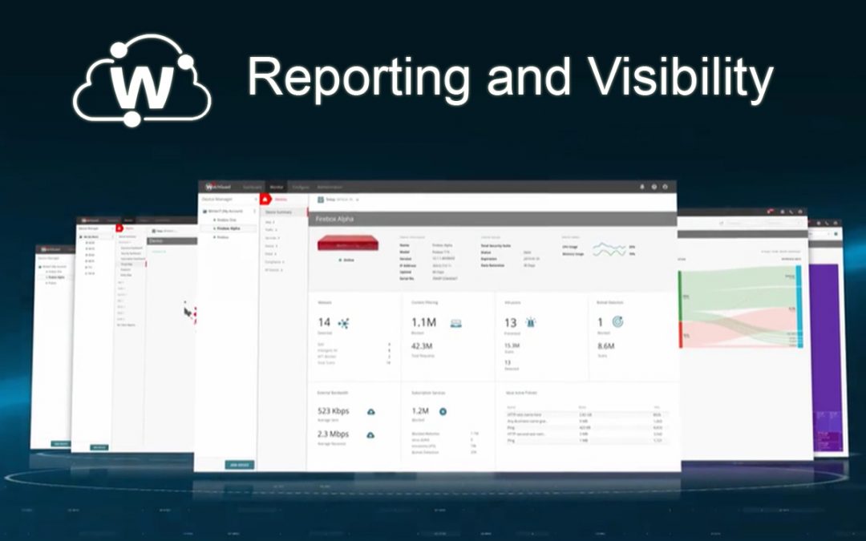Image resolution: width=866 pixels, height=541 pixels.
Task: Open the user account icon top right
Action: [x=664, y=187]
